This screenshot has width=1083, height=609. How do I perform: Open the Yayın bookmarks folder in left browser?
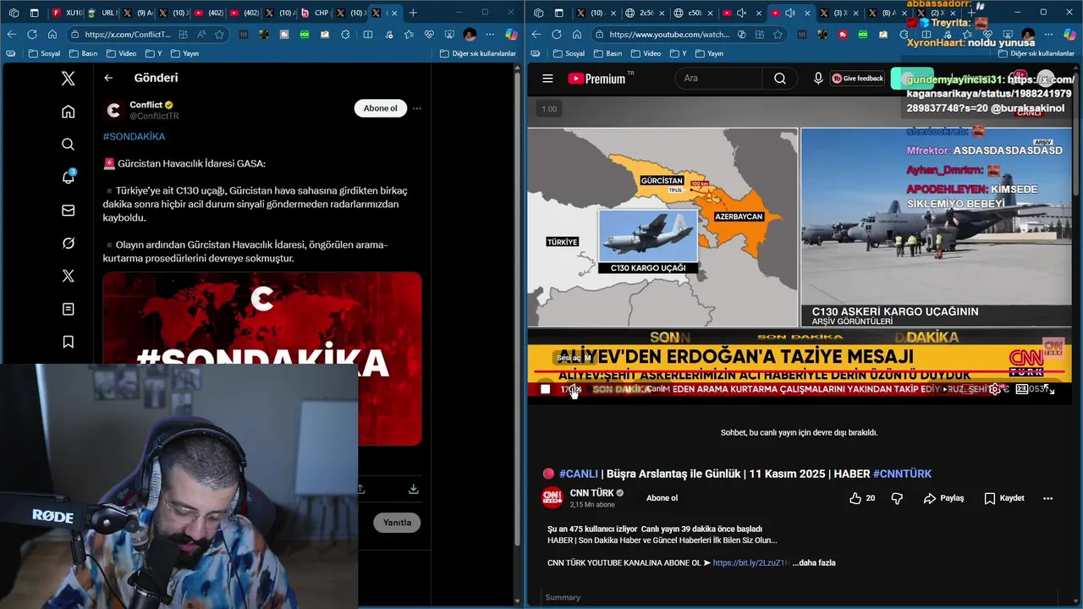(x=184, y=53)
